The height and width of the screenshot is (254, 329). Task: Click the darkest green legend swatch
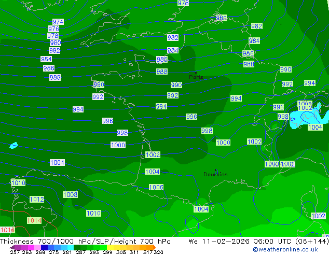(x=77, y=247)
